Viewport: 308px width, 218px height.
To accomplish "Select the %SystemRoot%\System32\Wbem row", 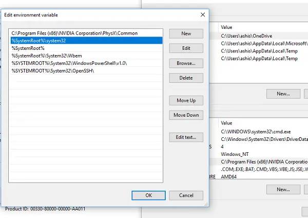I will point(86,56).
